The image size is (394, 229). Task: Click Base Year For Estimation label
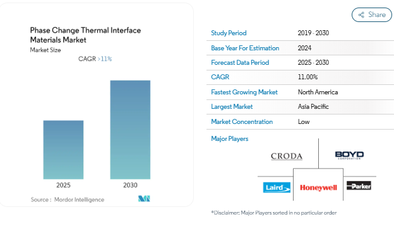245,48
